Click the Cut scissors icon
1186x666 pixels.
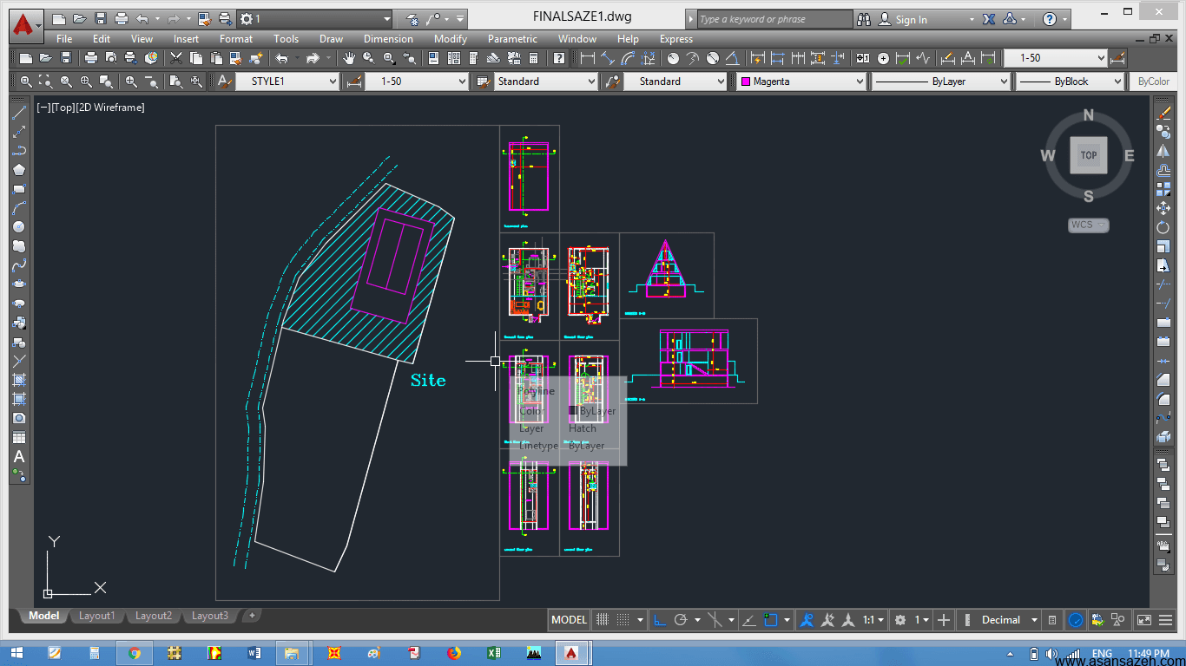point(176,58)
